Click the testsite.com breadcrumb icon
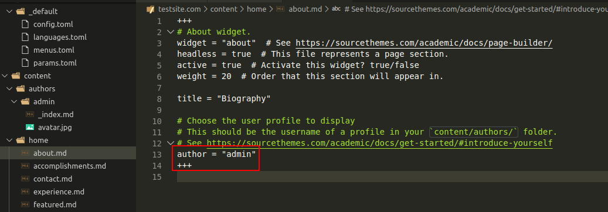 tap(151, 9)
